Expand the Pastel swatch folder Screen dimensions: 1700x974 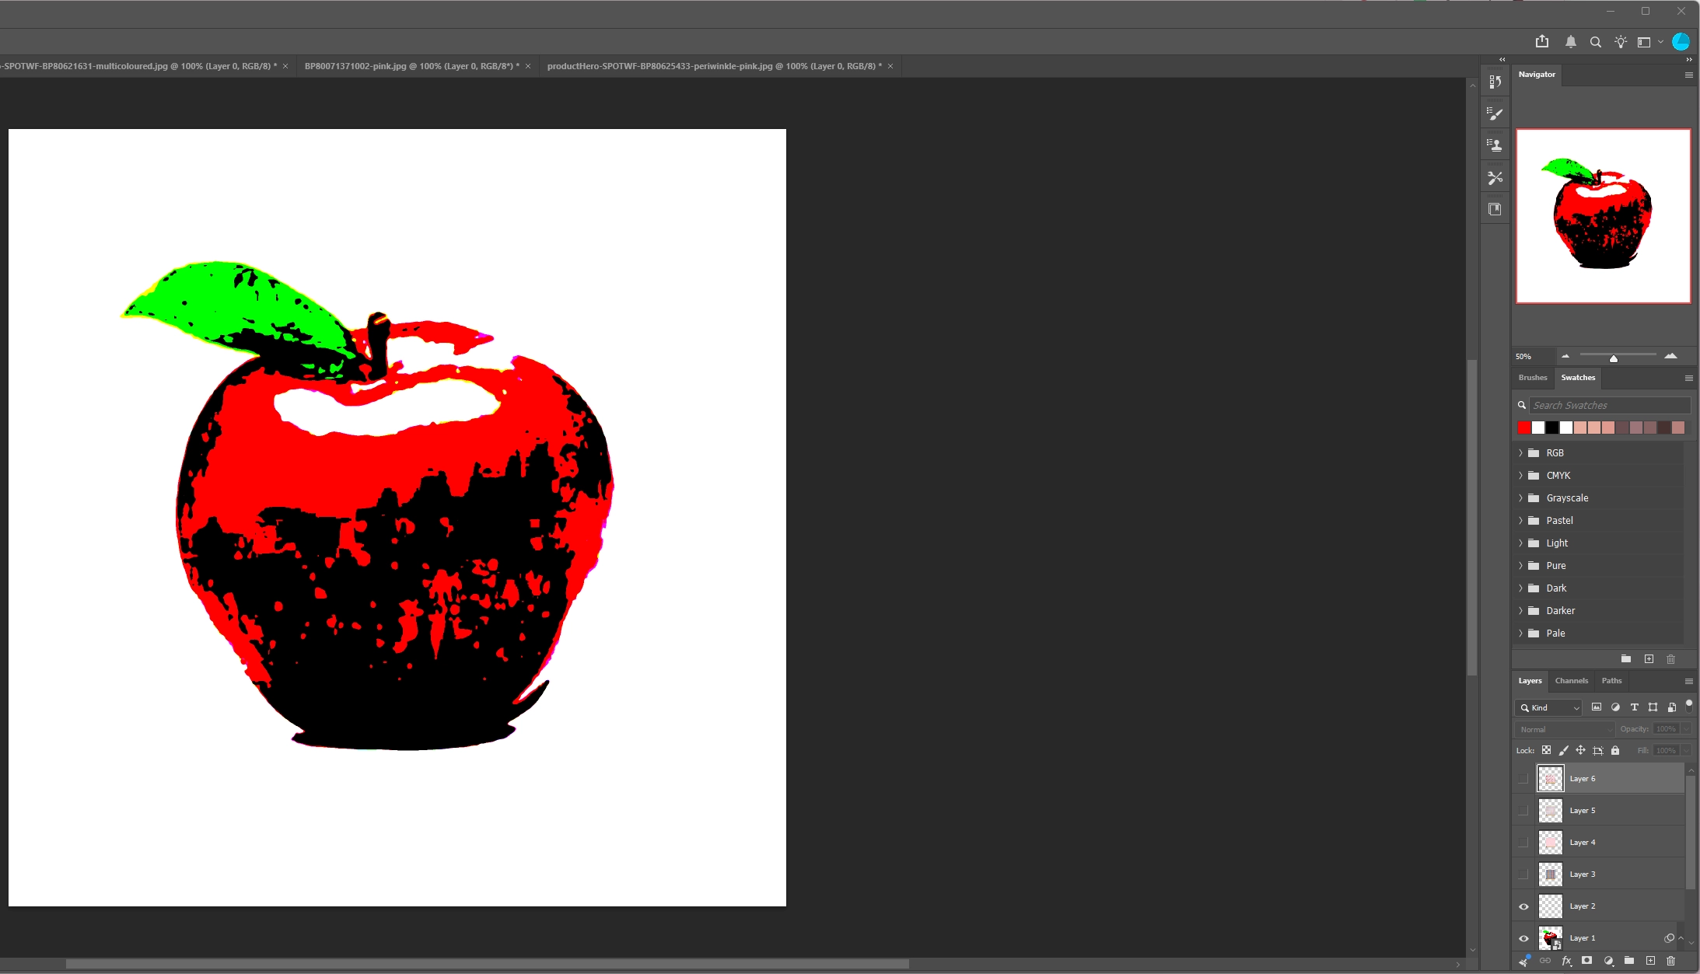(x=1521, y=520)
